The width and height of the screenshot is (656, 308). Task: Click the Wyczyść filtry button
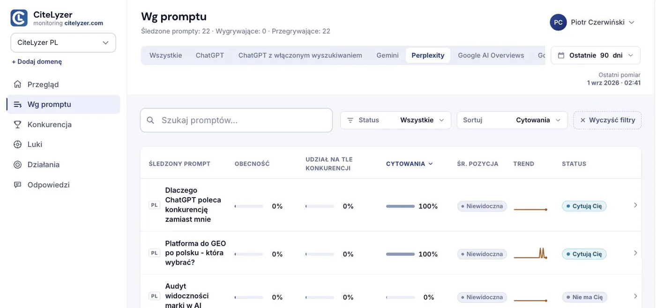pos(607,120)
